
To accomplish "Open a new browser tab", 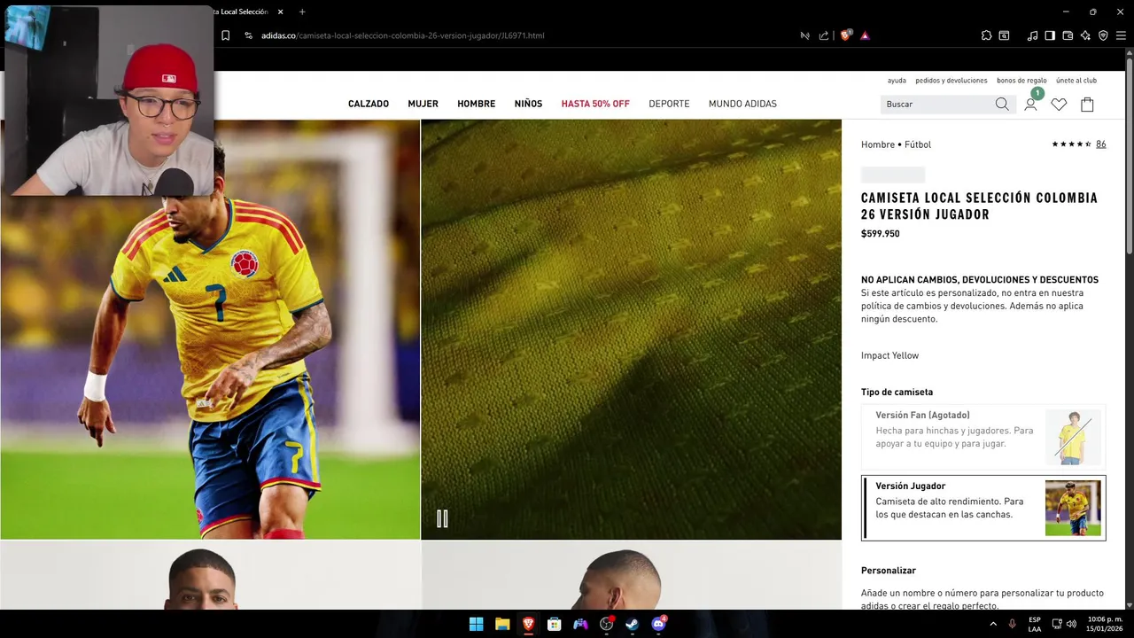I will 302,12.
